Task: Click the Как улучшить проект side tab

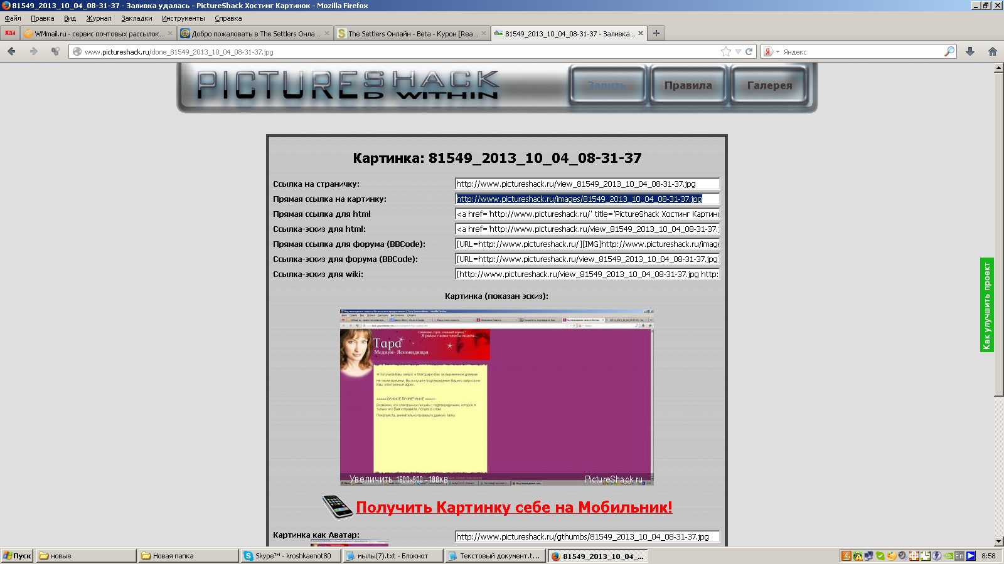Action: tap(987, 305)
